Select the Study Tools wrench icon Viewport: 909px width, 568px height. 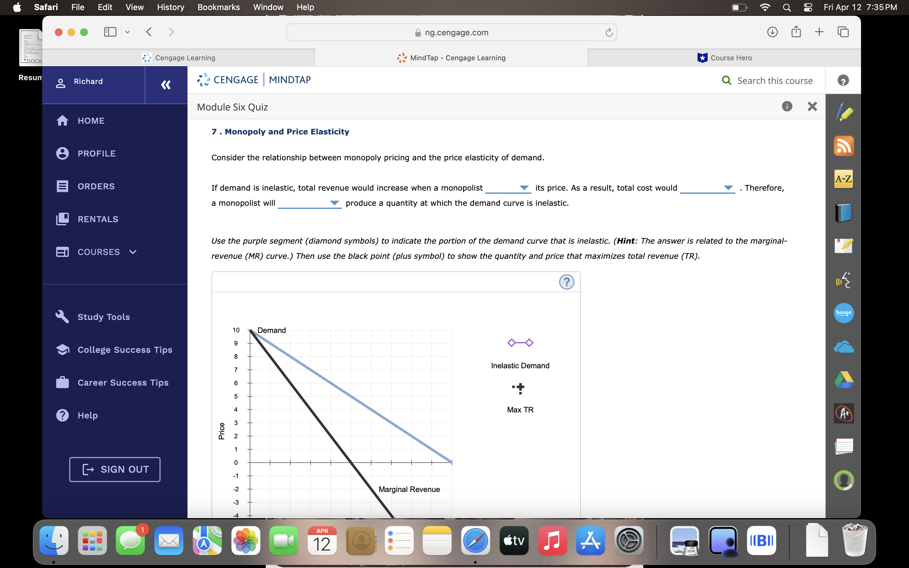(63, 317)
